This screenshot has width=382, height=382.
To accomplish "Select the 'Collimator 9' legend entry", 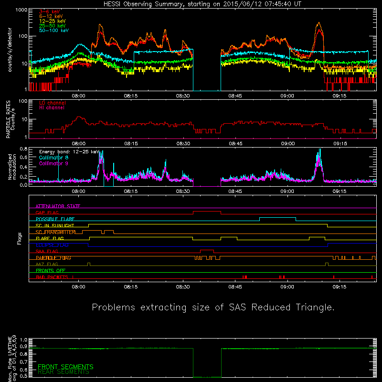I will click(53, 163).
